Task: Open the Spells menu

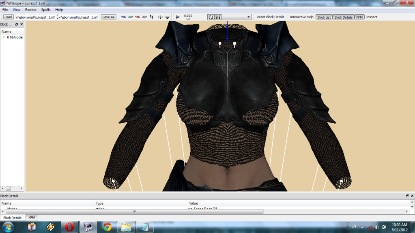Action: tap(46, 9)
